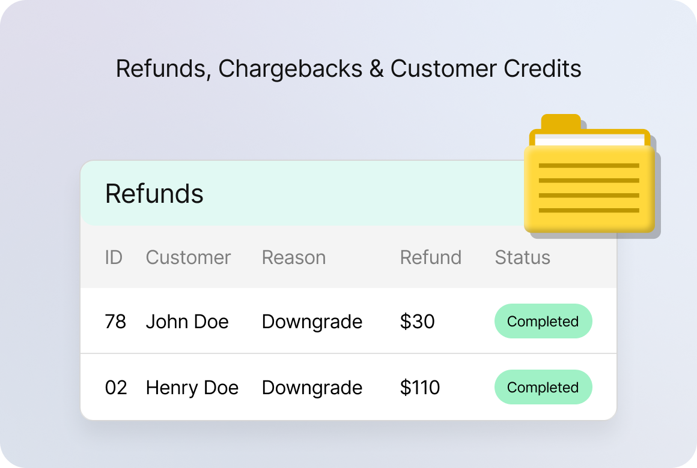Click the Completed badge for Henry Doe
Viewport: 697px width, 468px height.
point(543,388)
